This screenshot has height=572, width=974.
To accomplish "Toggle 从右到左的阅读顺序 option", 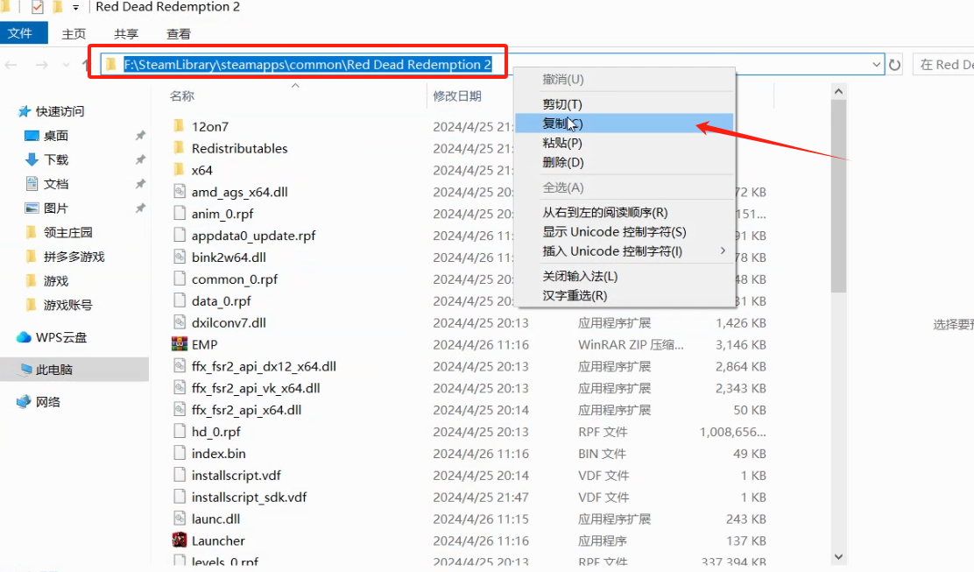I will pos(604,212).
